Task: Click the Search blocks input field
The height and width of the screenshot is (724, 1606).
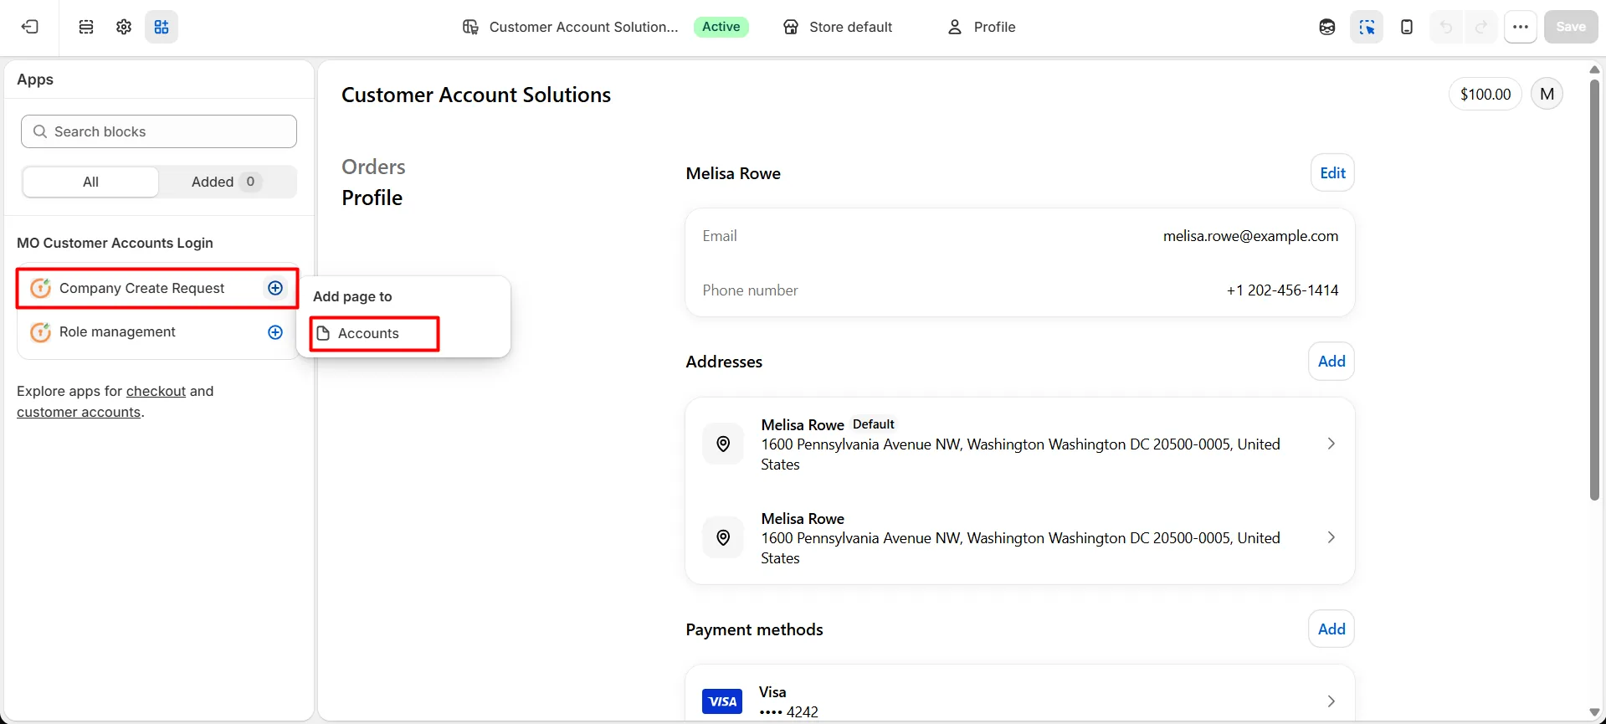Action: click(x=159, y=131)
